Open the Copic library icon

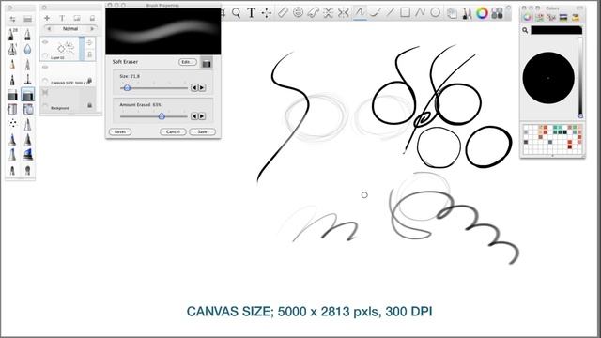pyautogui.click(x=497, y=13)
